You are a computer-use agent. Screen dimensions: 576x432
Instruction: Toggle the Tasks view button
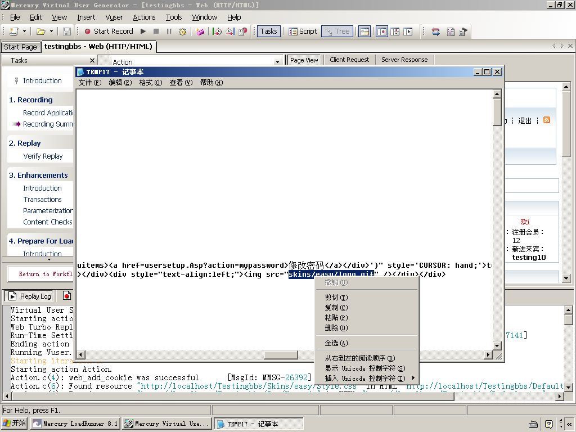(268, 31)
